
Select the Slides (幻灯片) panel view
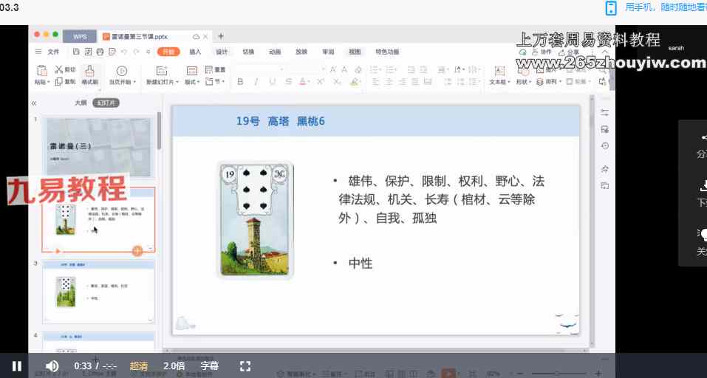click(106, 103)
